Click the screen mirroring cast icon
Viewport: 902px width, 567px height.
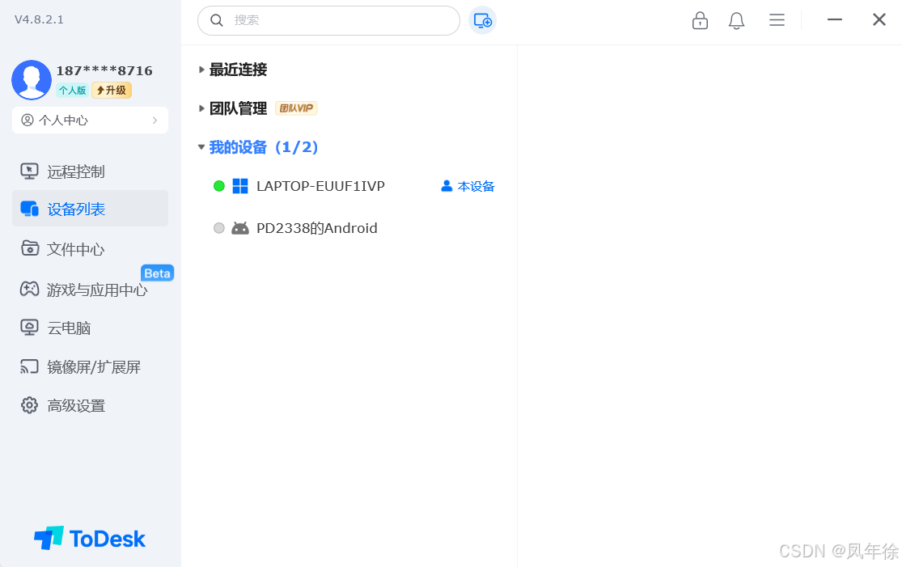click(x=29, y=366)
